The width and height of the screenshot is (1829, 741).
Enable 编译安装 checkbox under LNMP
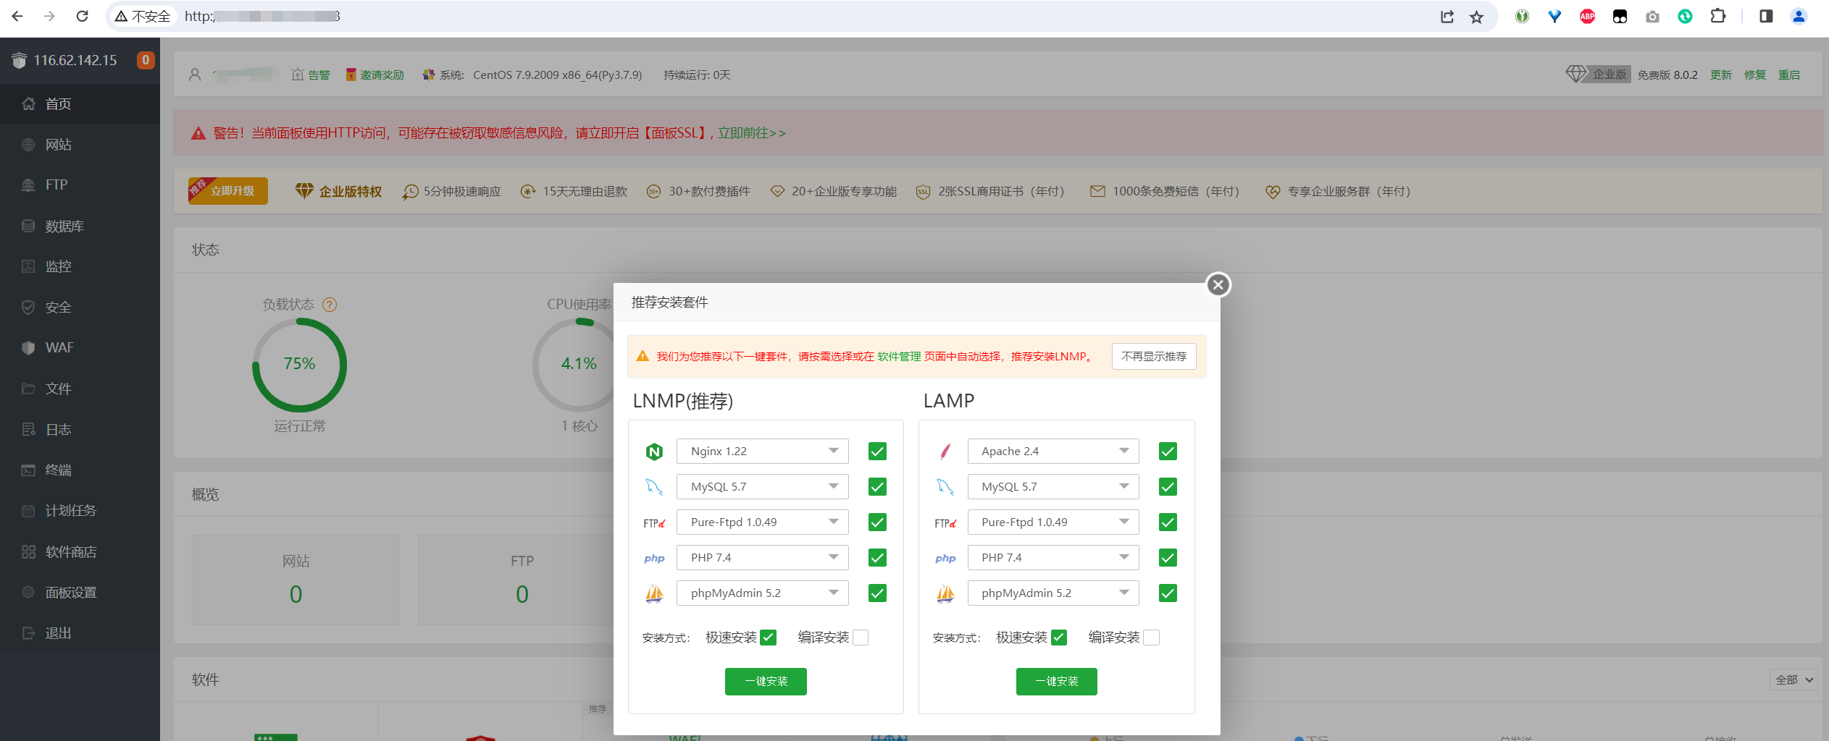click(x=861, y=638)
